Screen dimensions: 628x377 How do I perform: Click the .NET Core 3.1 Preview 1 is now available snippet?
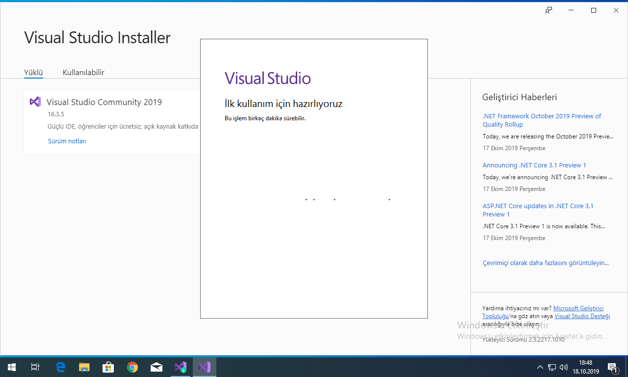click(x=544, y=226)
